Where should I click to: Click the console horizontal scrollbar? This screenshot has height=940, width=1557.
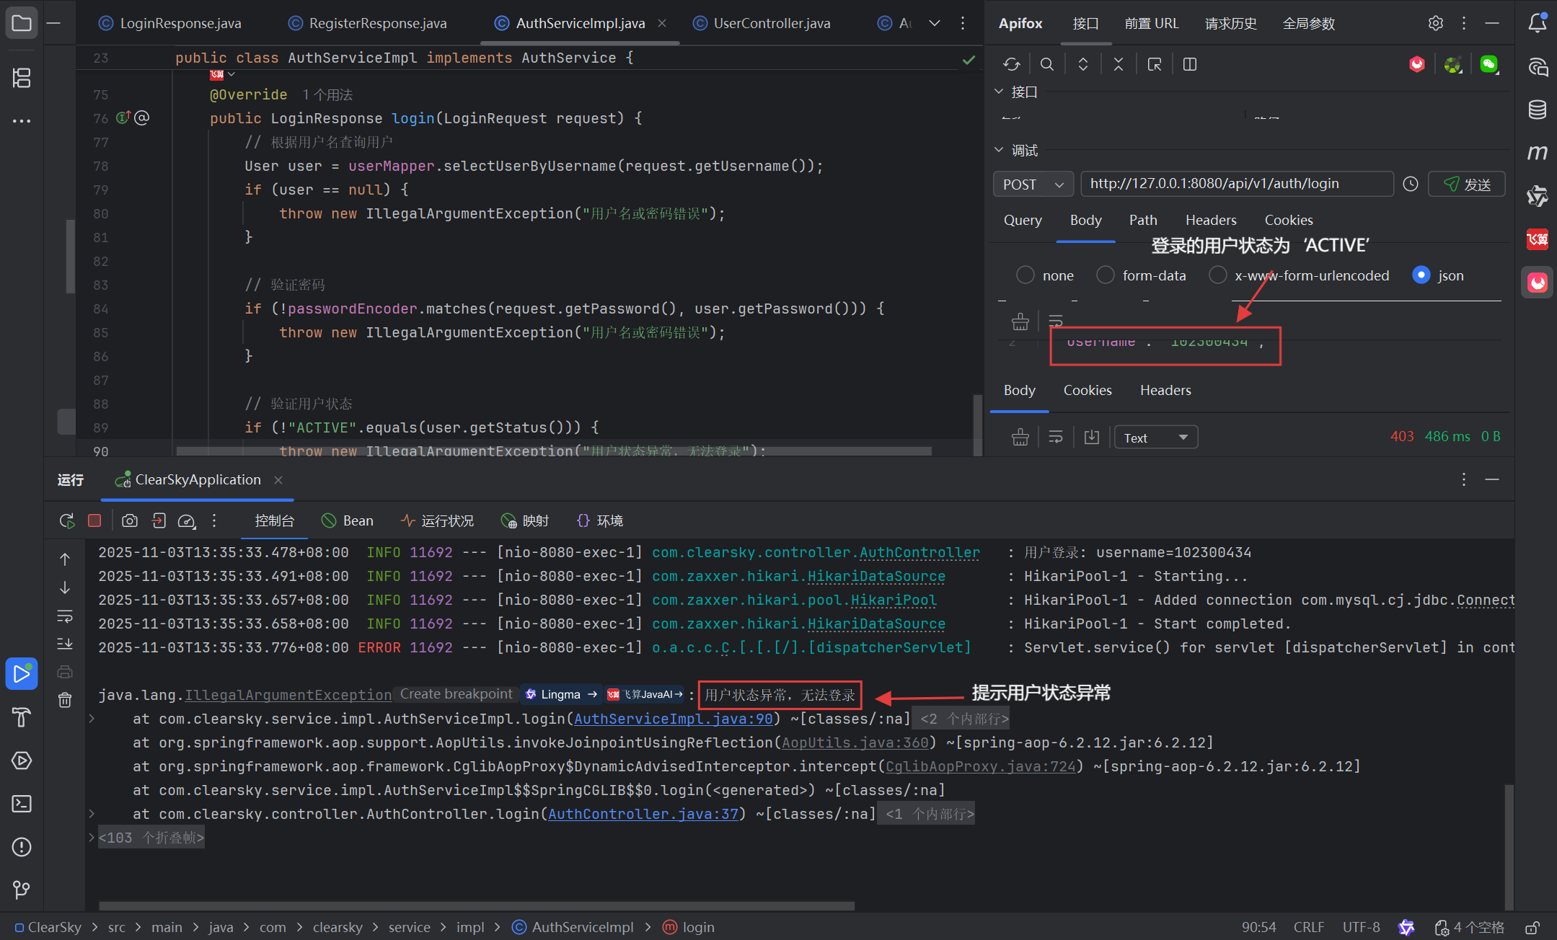[x=476, y=905]
